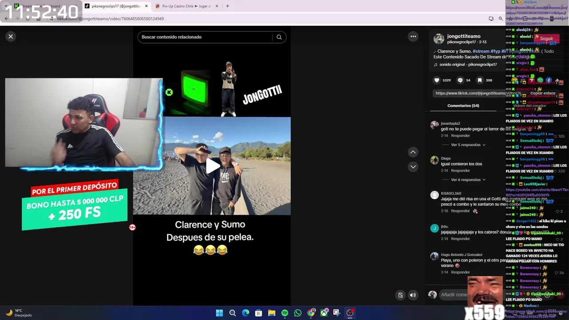
Task: Click the browser address bar URL
Action: (x=110, y=19)
